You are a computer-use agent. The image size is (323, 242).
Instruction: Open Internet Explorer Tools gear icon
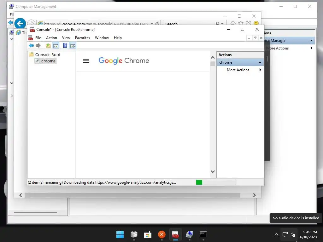click(x=249, y=23)
